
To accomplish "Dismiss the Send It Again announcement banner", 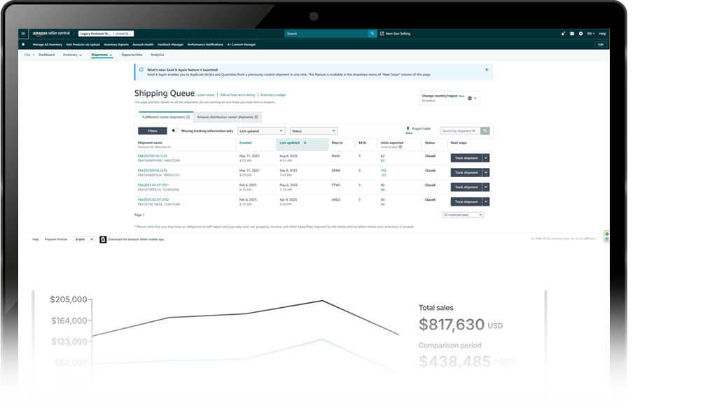I will coord(487,70).
